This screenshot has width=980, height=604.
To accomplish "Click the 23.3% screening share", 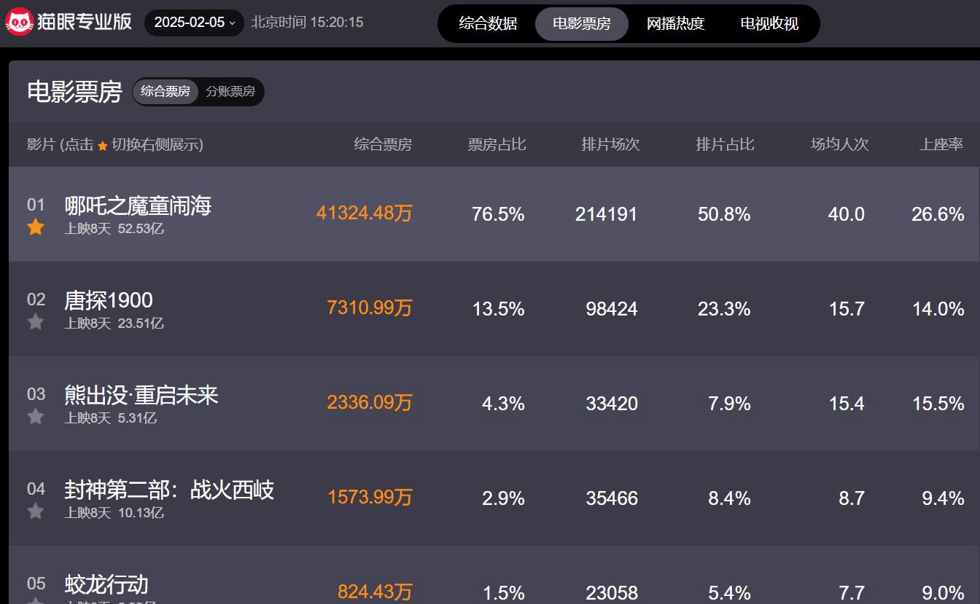I will (724, 309).
